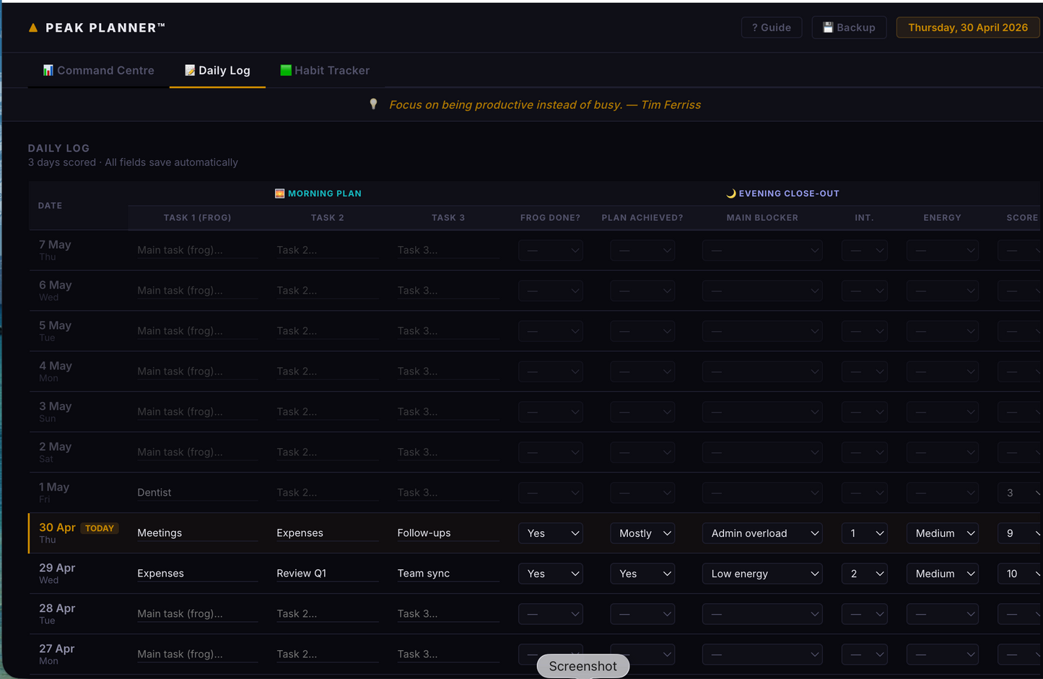Open the Admin overload blocker dropdown
The width and height of the screenshot is (1043, 679).
[x=762, y=533]
